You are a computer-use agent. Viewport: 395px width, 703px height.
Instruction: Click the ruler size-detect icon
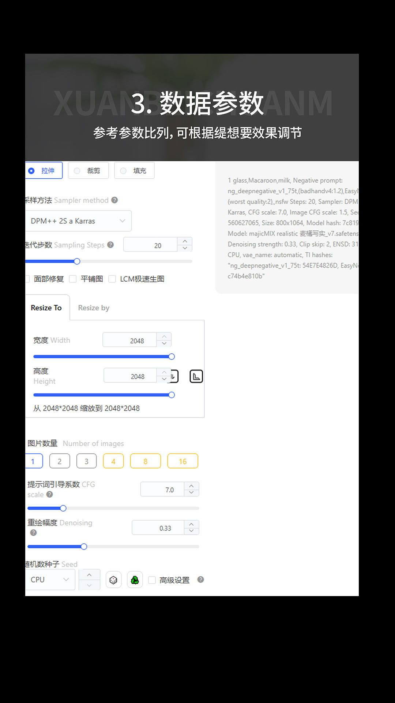(x=196, y=376)
